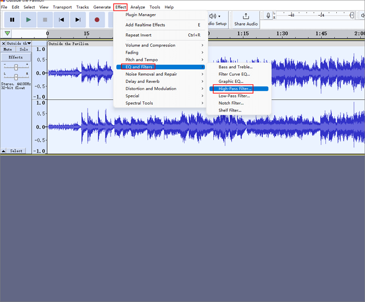Image resolution: width=365 pixels, height=302 pixels.
Task: Open the Tracks menu
Action: [x=82, y=7]
